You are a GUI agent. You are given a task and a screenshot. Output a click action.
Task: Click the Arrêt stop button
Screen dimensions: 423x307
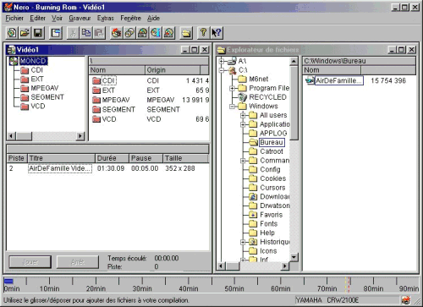pyautogui.click(x=78, y=262)
